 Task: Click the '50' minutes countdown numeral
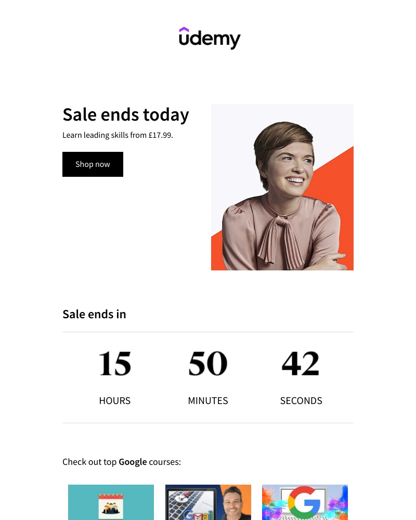tap(207, 363)
